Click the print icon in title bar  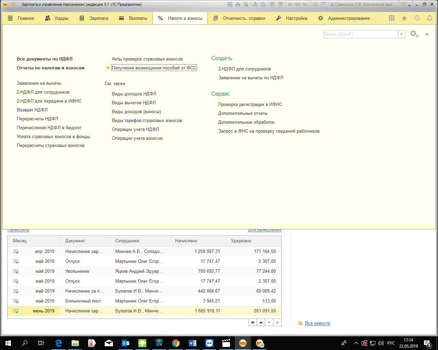(238, 4)
